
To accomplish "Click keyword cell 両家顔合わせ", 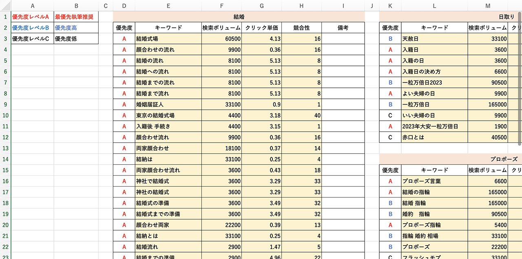I will tap(168, 148).
